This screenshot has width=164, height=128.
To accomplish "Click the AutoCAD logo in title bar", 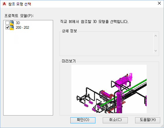I will coord(4,4).
